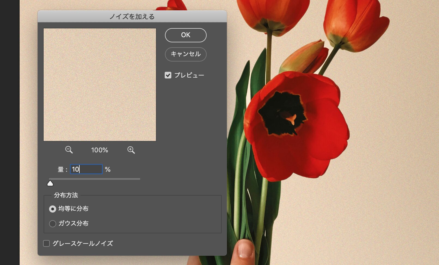Click the 量 label beside the input
This screenshot has width=439, height=265.
coord(61,170)
